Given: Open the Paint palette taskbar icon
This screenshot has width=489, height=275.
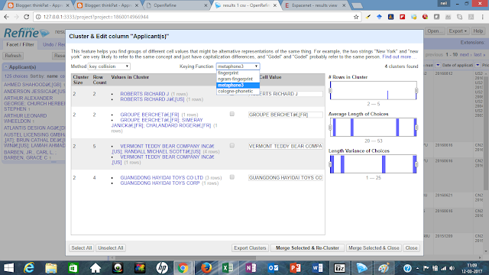Looking at the screenshot, I should [x=384, y=268].
